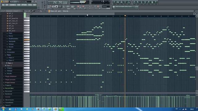Open the pattern selector next to tempo
198x111 pixels.
73,6
